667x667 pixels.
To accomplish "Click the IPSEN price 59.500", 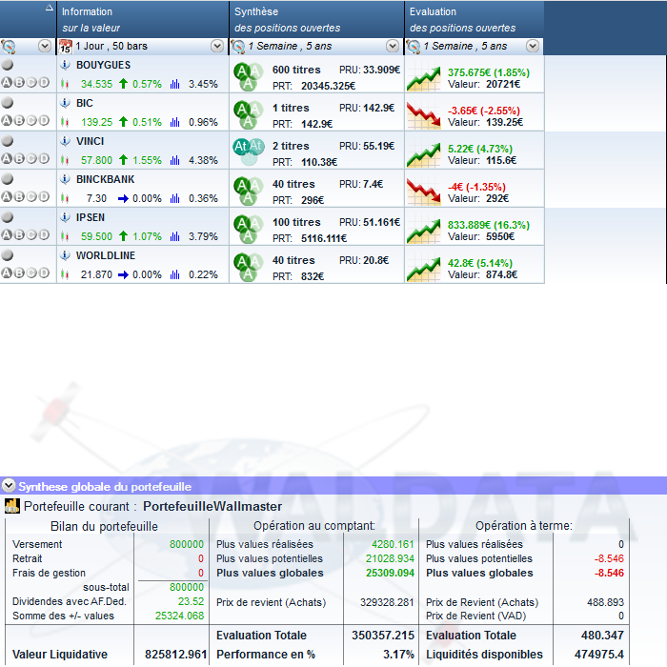I will pyautogui.click(x=96, y=236).
